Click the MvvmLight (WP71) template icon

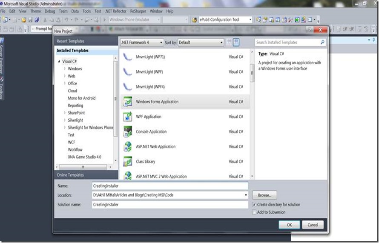(x=127, y=57)
